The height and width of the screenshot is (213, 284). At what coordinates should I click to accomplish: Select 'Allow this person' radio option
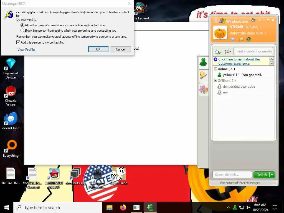(22, 25)
